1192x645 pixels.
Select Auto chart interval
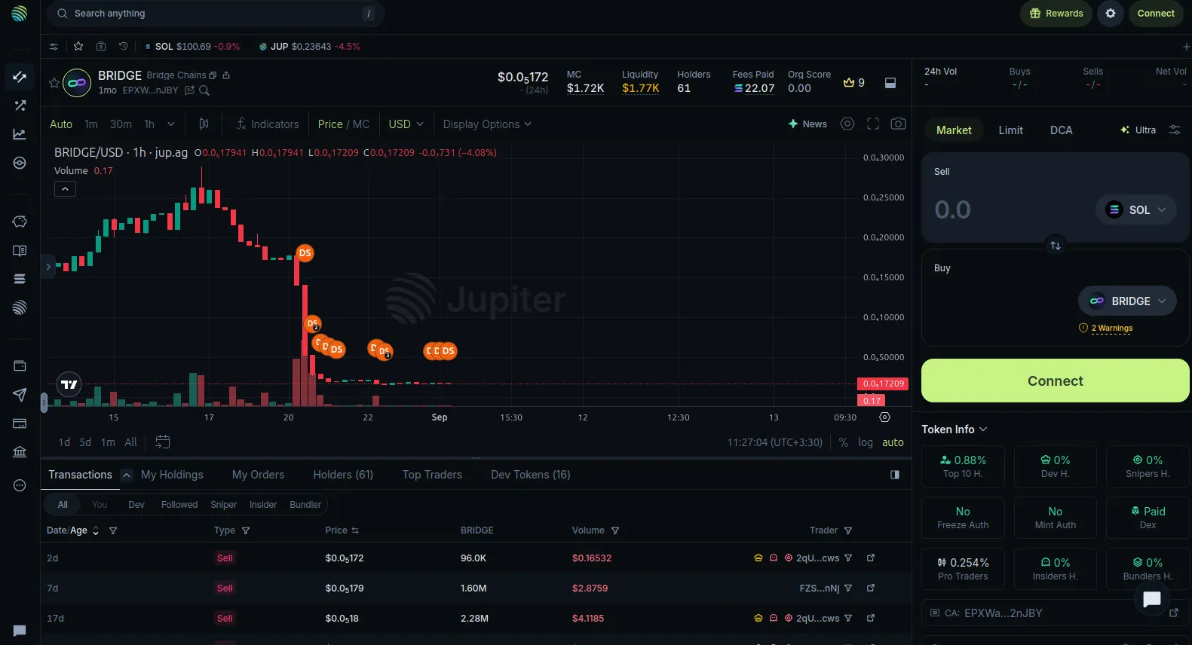pos(61,124)
